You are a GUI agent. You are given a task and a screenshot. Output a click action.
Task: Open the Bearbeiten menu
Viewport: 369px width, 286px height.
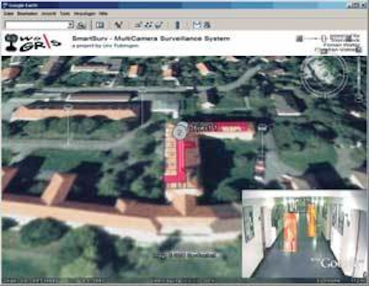click(27, 14)
